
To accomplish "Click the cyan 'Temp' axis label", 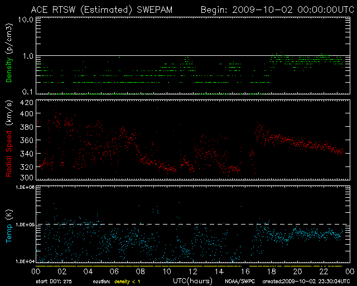I will 9,233.
